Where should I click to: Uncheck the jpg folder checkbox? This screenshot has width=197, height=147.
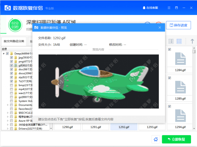[11, 57]
